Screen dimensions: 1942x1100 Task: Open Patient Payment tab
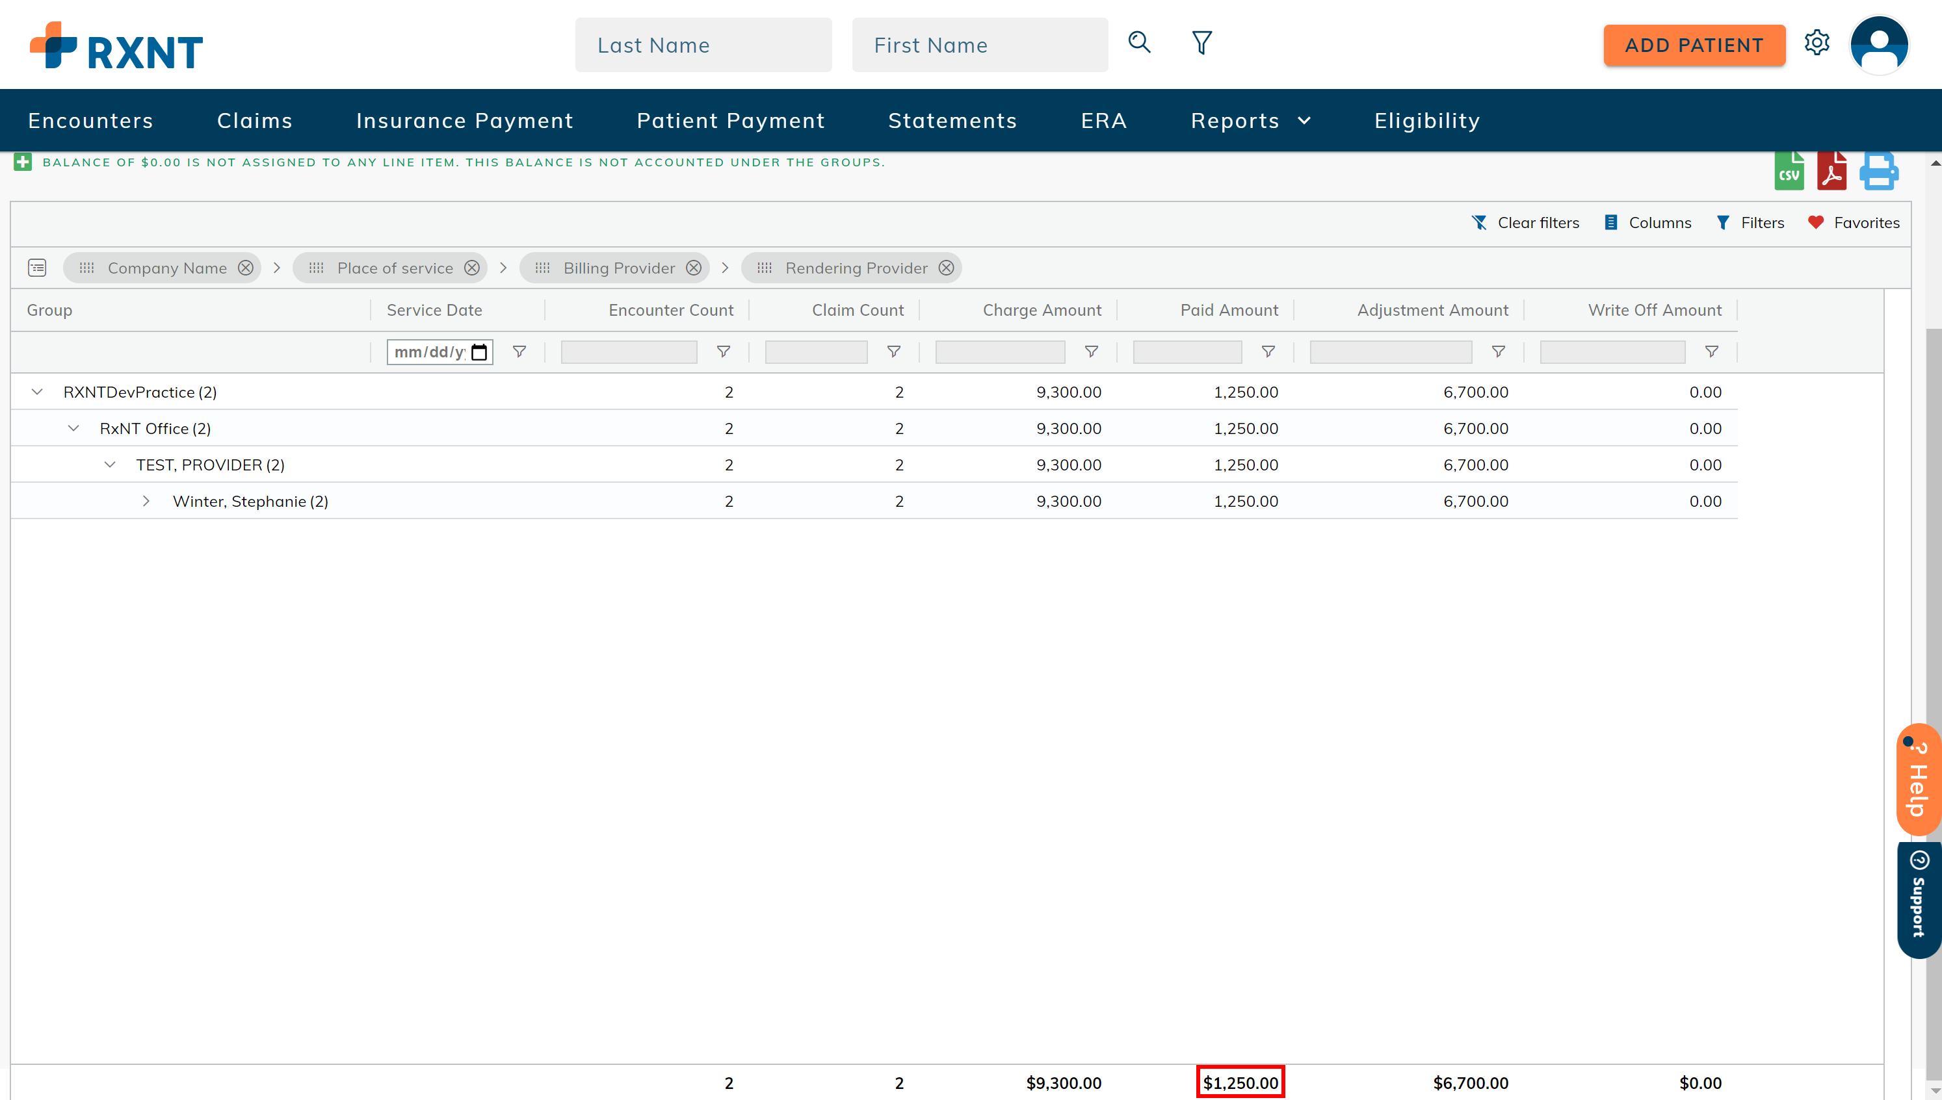(x=731, y=120)
